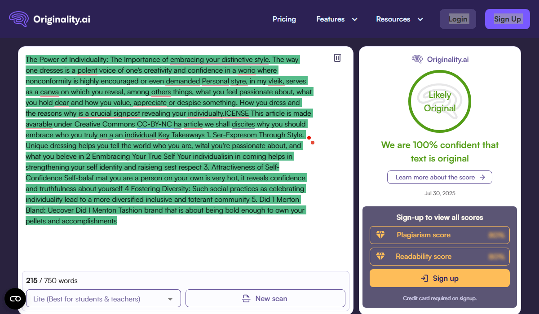539x314 pixels.
Task: Click the blurred Plagiarism score value
Action: (496, 235)
